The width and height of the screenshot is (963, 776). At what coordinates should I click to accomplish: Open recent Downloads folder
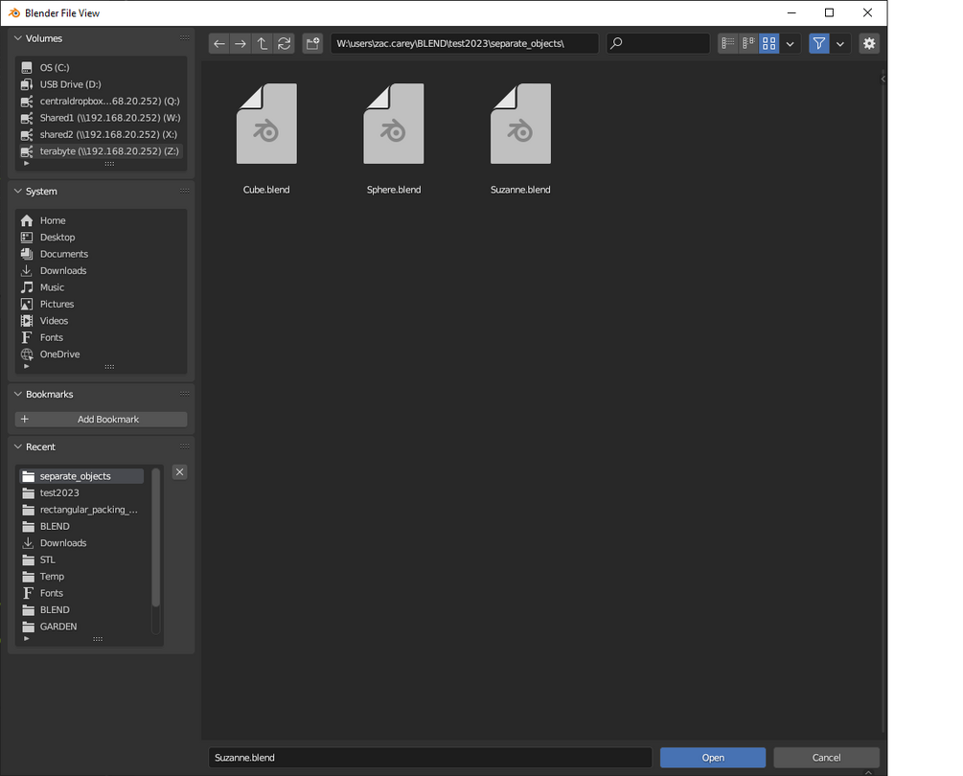(x=81, y=543)
